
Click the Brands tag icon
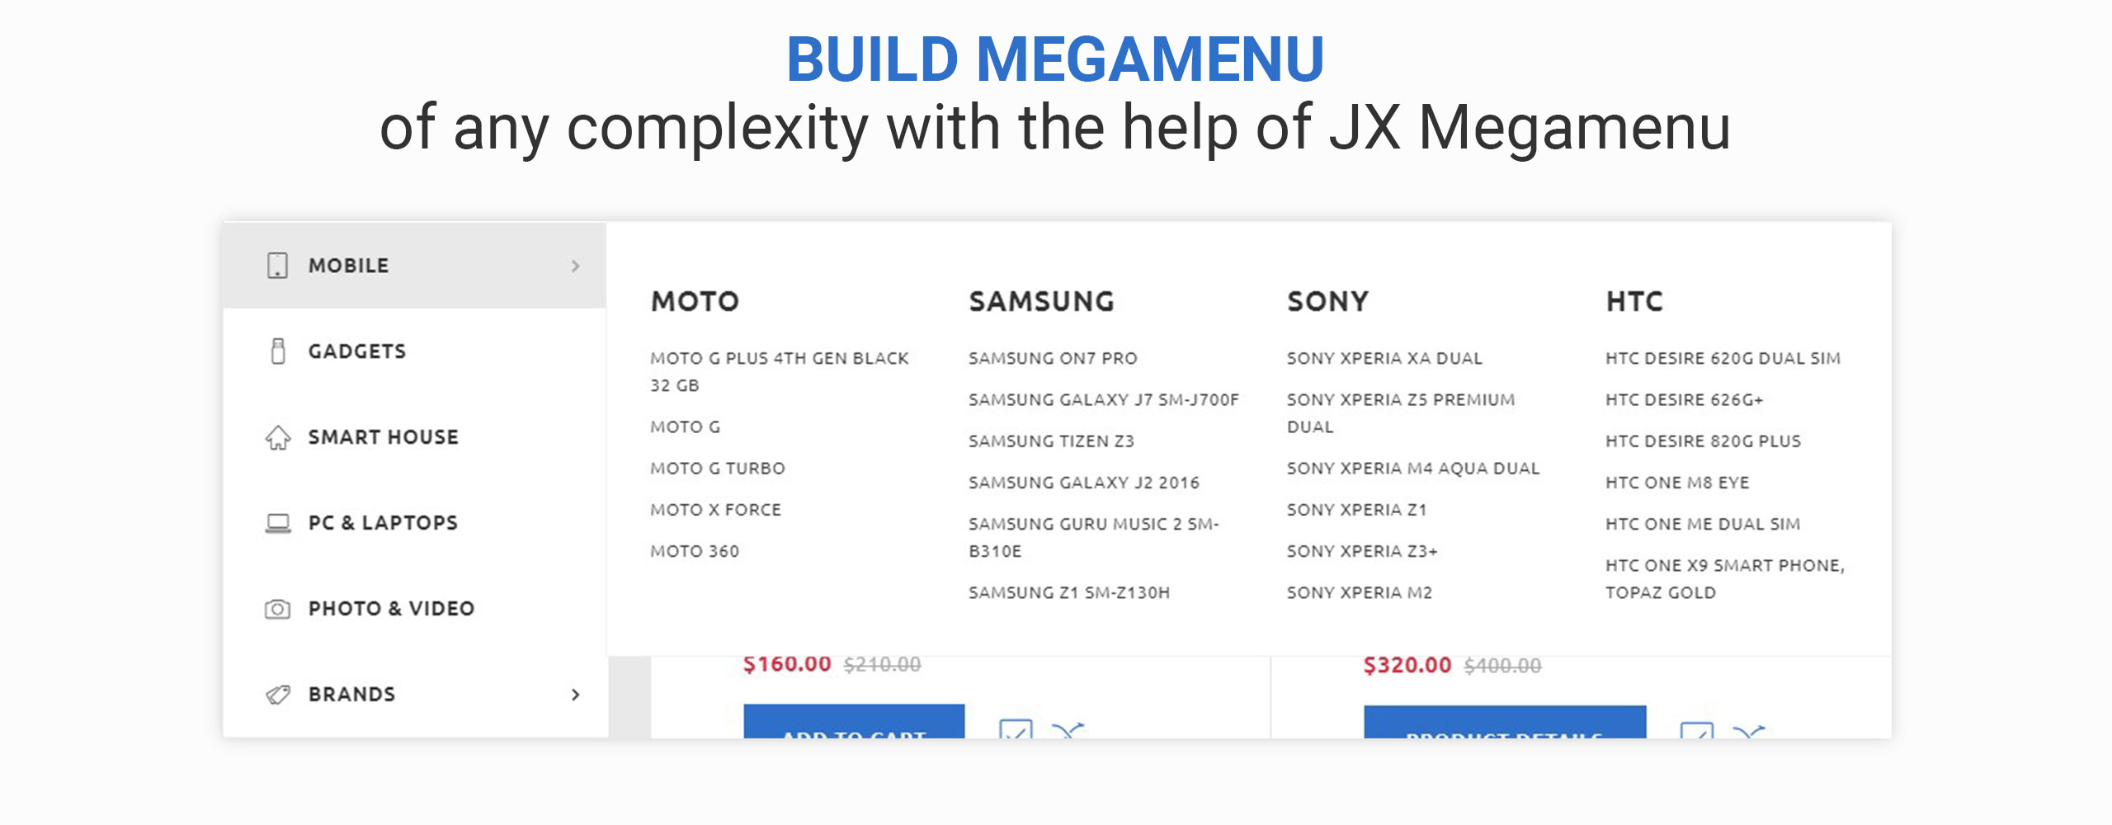coord(278,695)
